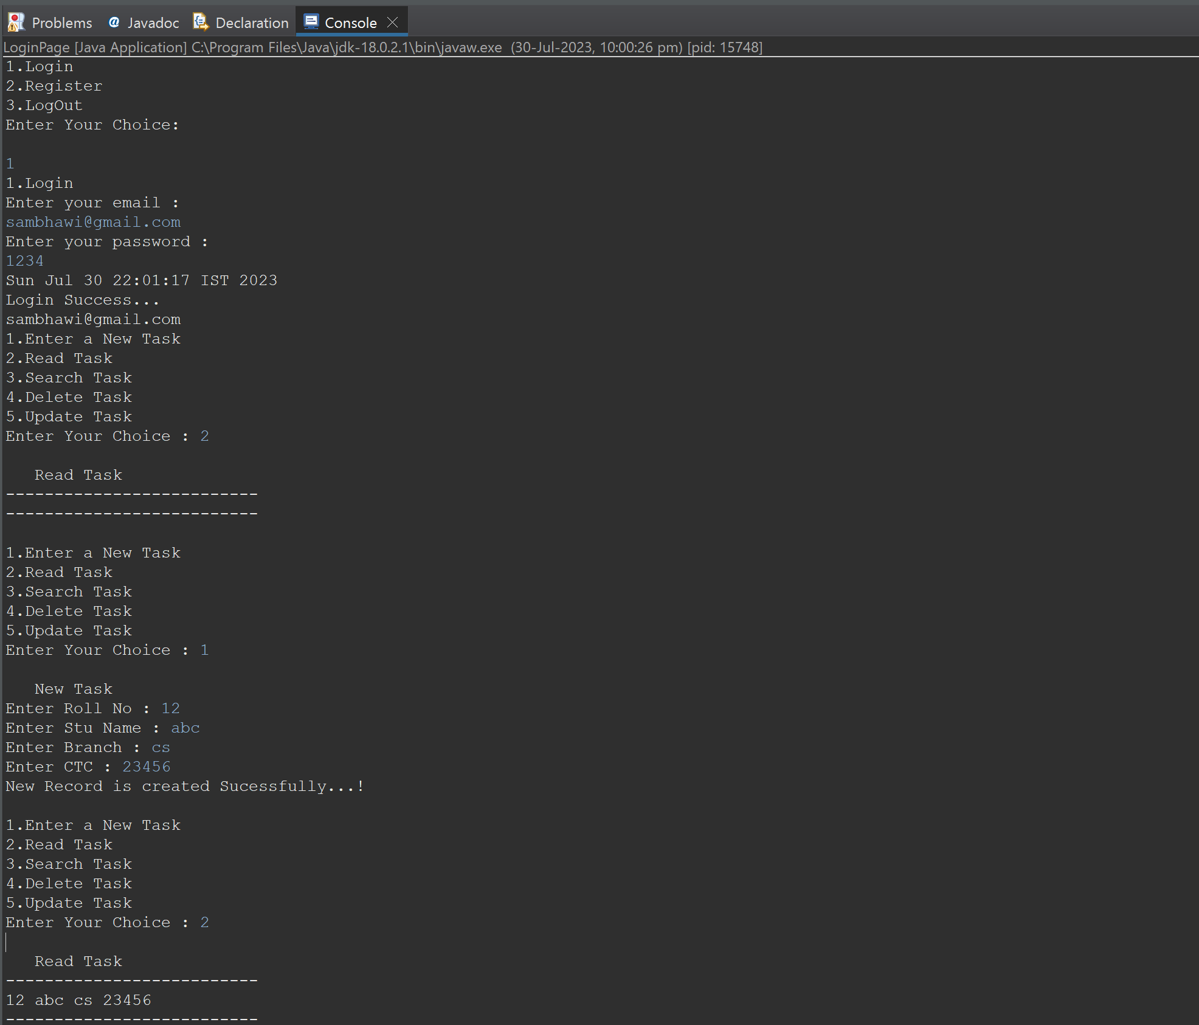
Task: Activate the Console tab label
Action: [x=350, y=23]
